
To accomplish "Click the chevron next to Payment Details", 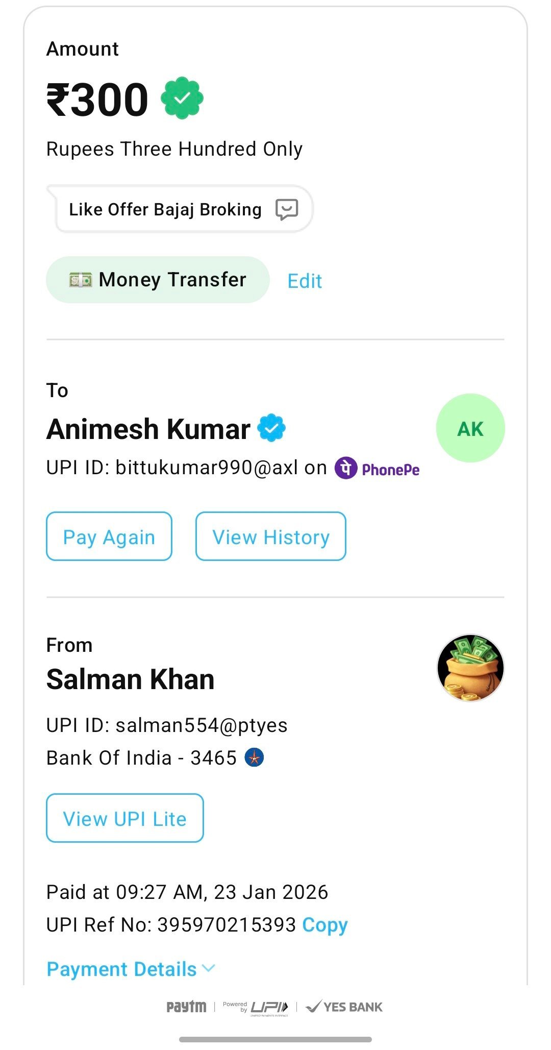I will tap(209, 968).
